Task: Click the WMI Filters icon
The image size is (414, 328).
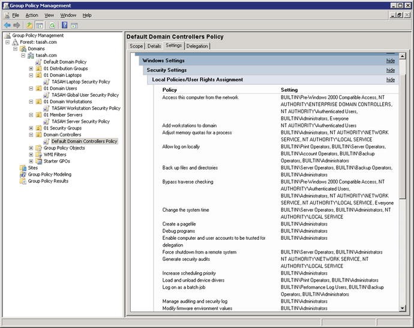Action: point(38,154)
